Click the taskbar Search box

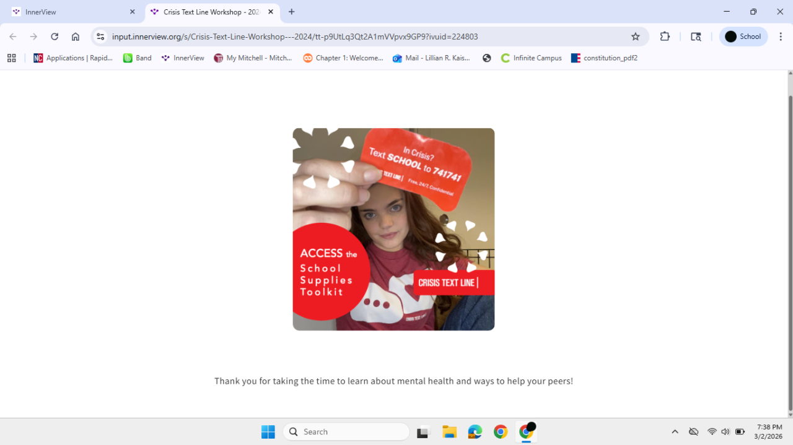click(x=346, y=432)
